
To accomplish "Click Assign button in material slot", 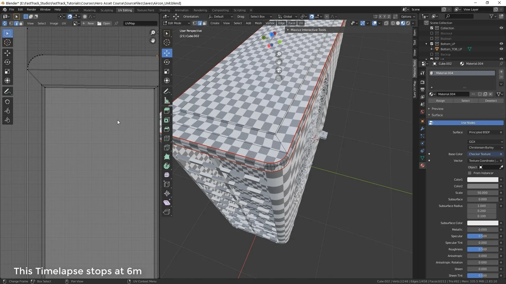I will click(x=440, y=100).
